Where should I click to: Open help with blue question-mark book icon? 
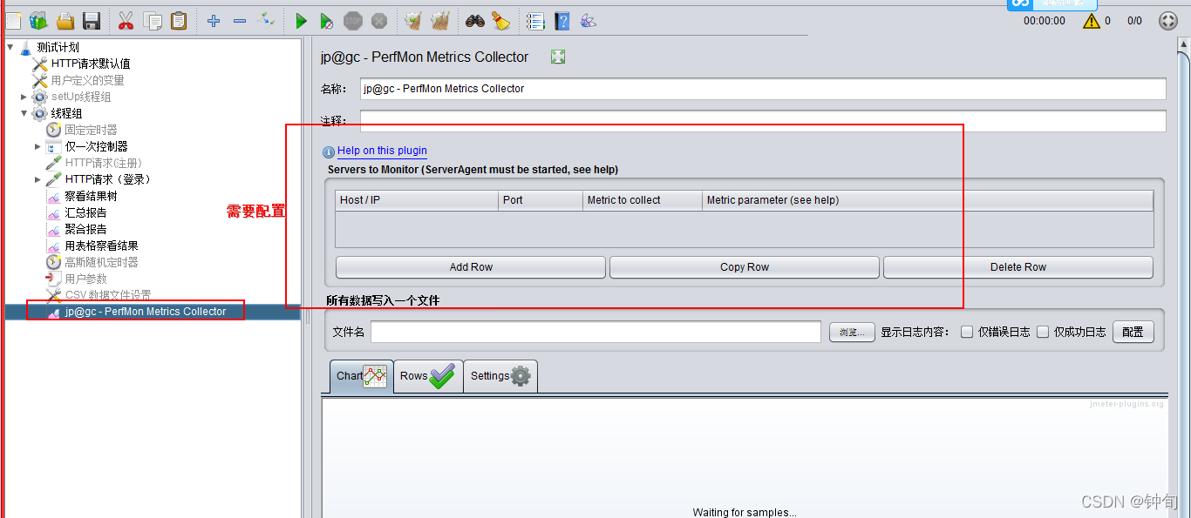coord(562,20)
